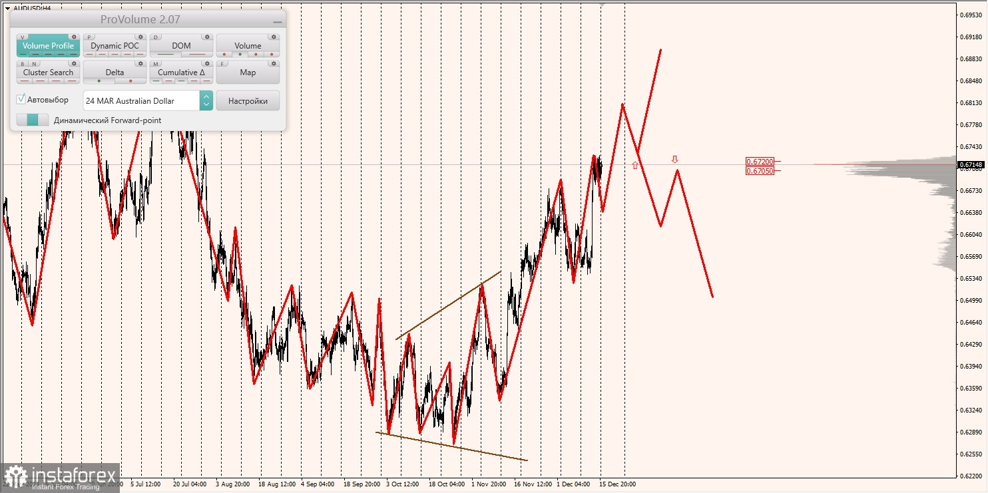Switch the Динамический Forward-point toggle

pos(33,120)
